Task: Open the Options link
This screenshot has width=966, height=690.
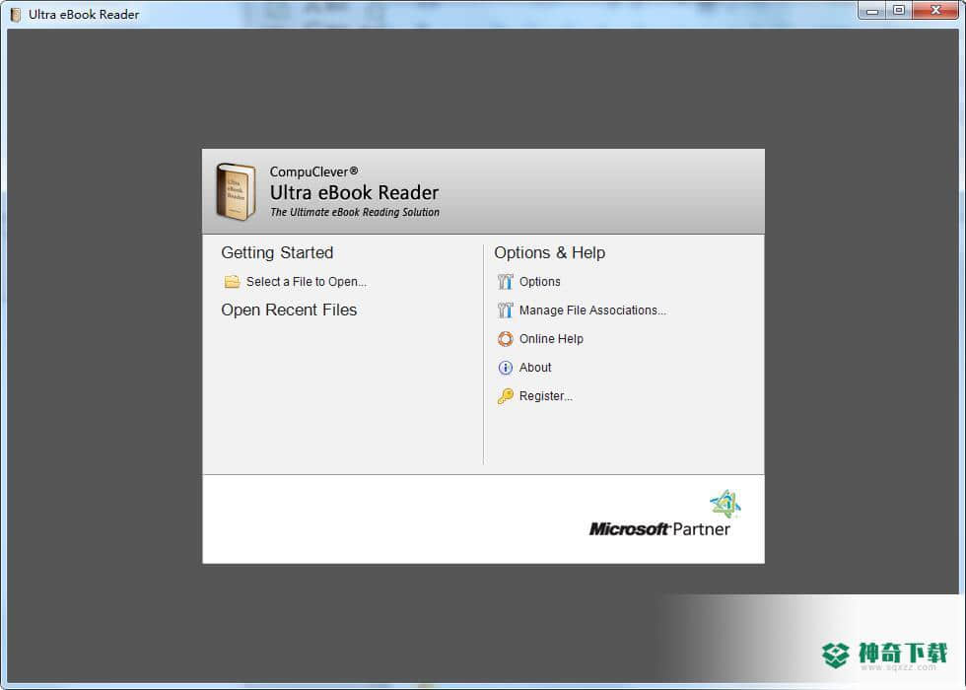Action: (540, 282)
